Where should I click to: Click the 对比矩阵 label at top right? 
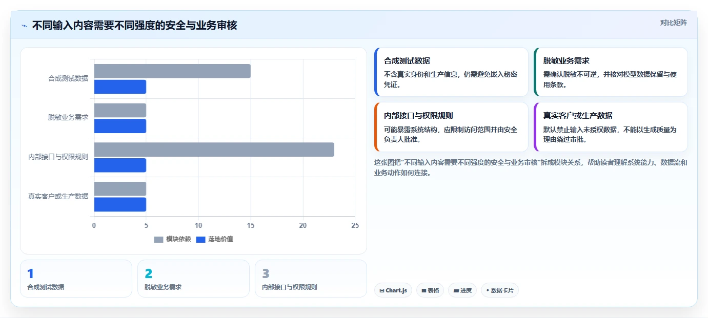click(673, 23)
